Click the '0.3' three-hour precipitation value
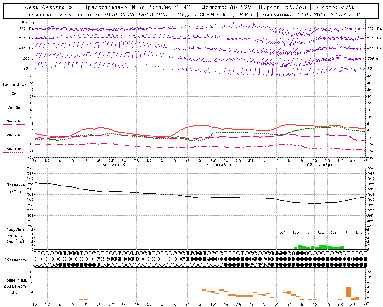 (359, 232)
